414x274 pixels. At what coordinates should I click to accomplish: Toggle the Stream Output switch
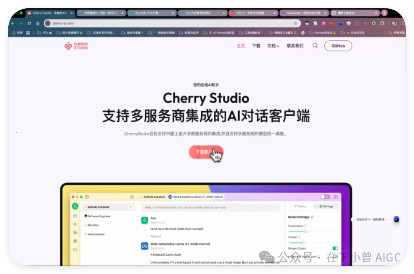[335, 249]
